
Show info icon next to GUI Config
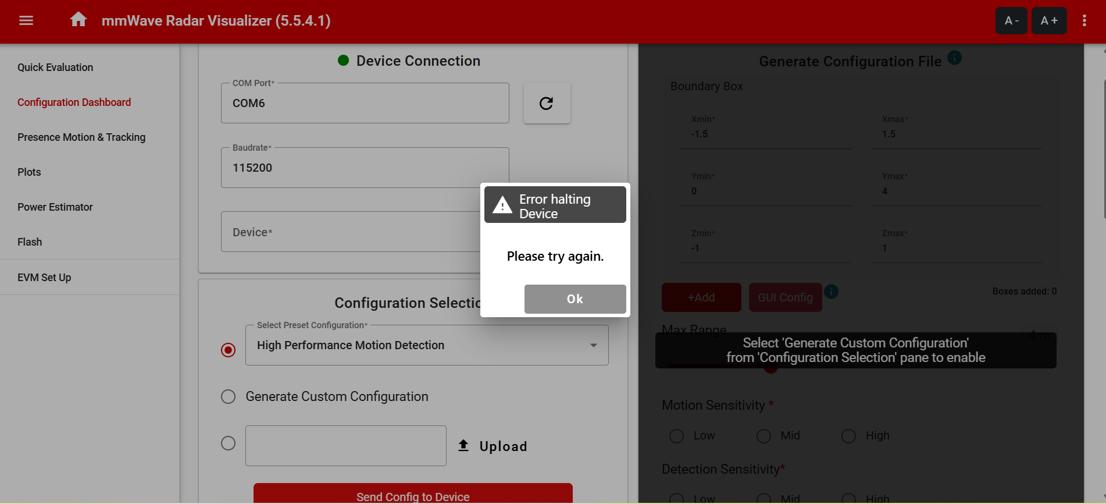coord(832,292)
